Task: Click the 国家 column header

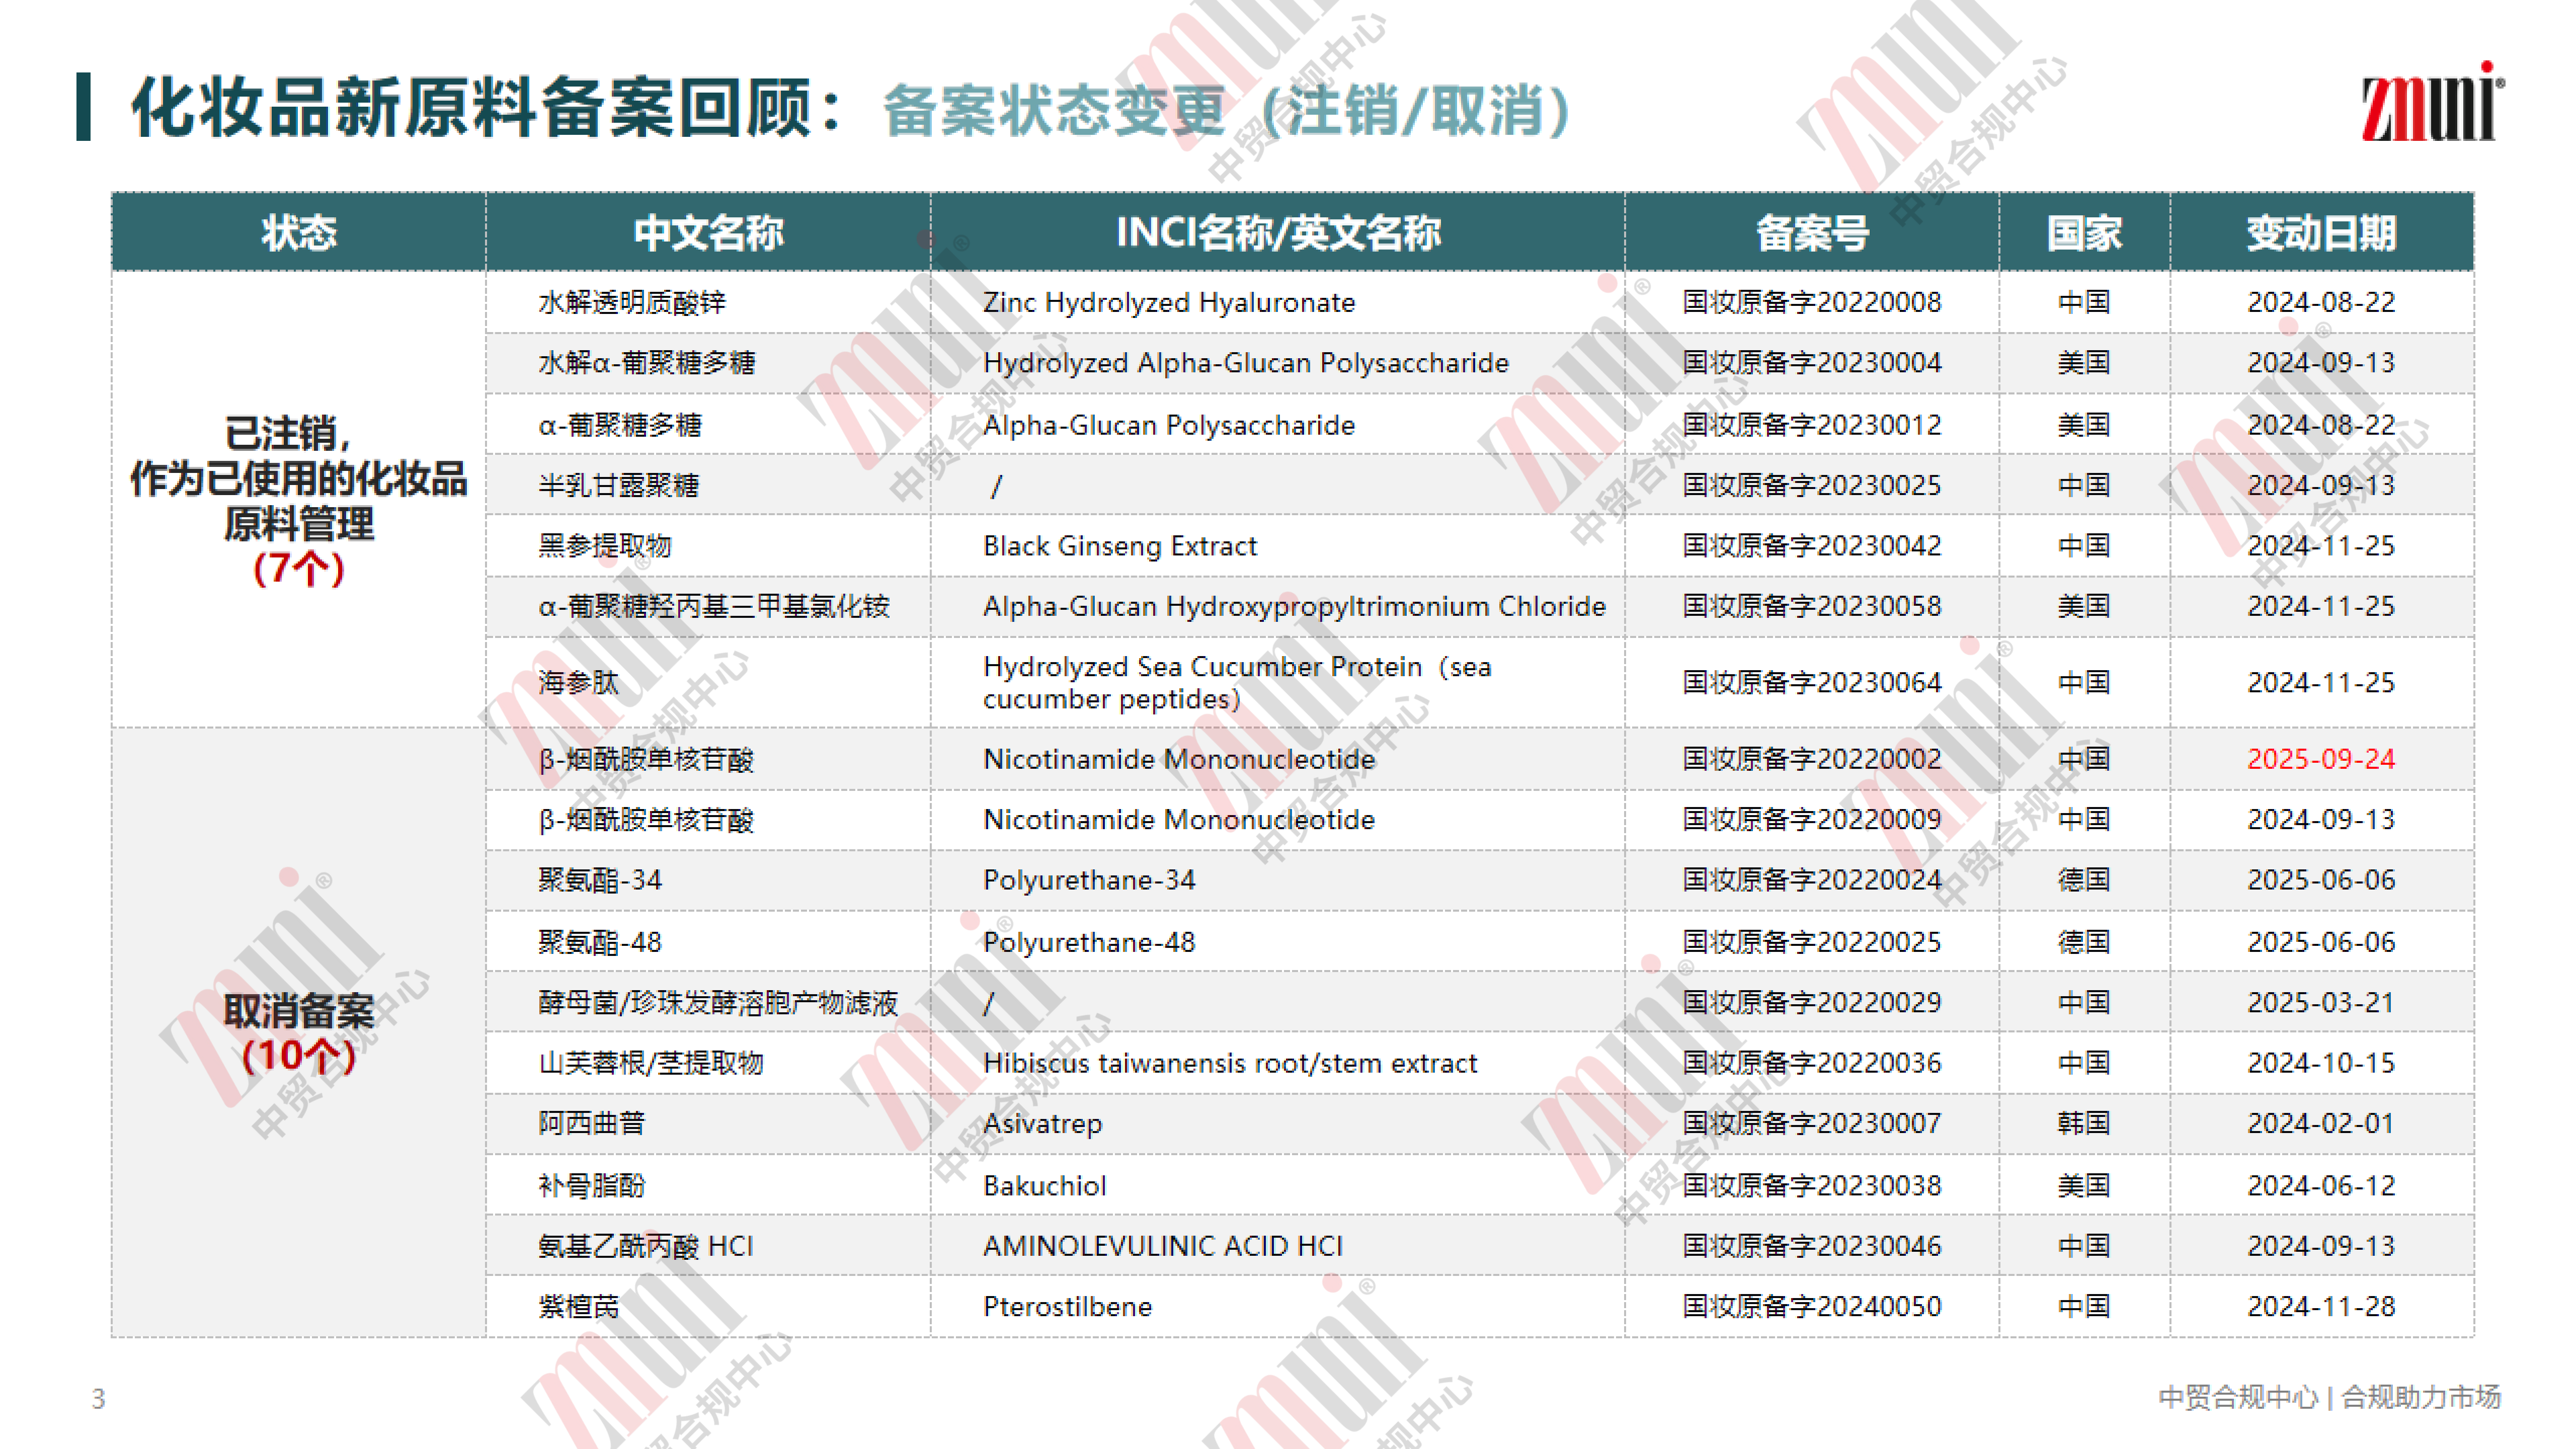Action: coord(2083,233)
